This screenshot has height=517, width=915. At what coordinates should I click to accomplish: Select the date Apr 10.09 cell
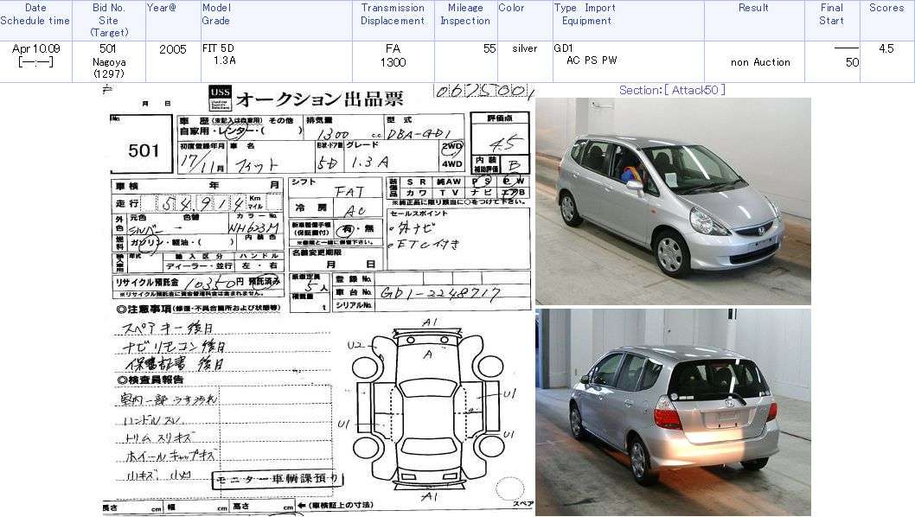click(x=35, y=48)
